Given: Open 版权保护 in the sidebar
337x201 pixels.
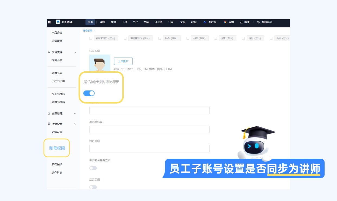Looking at the screenshot, I should (57, 164).
